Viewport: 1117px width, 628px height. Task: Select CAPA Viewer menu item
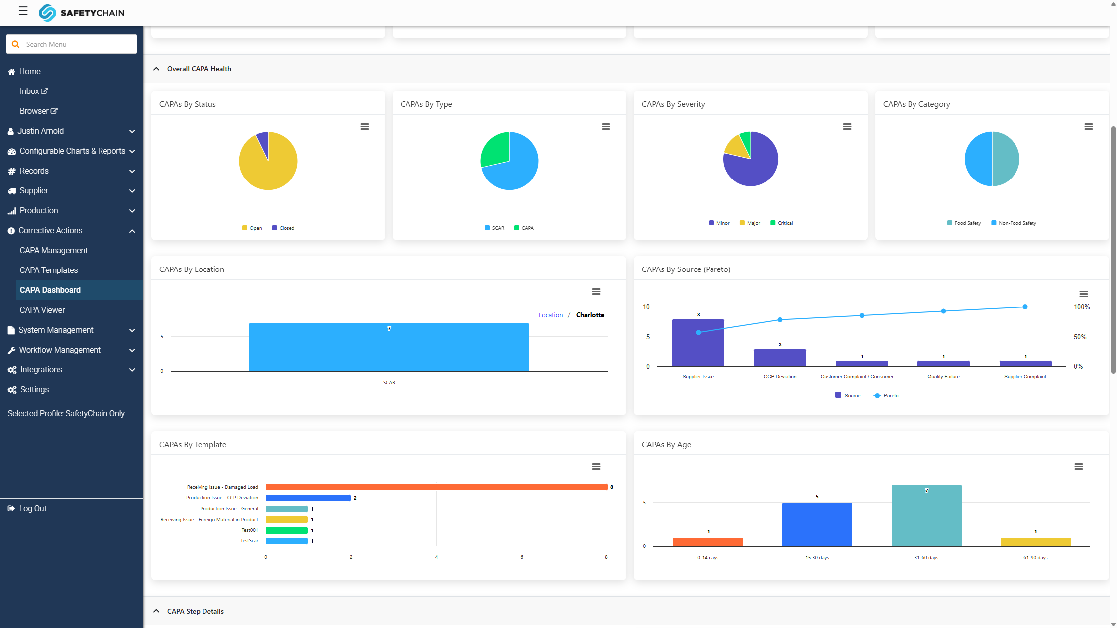(42, 310)
